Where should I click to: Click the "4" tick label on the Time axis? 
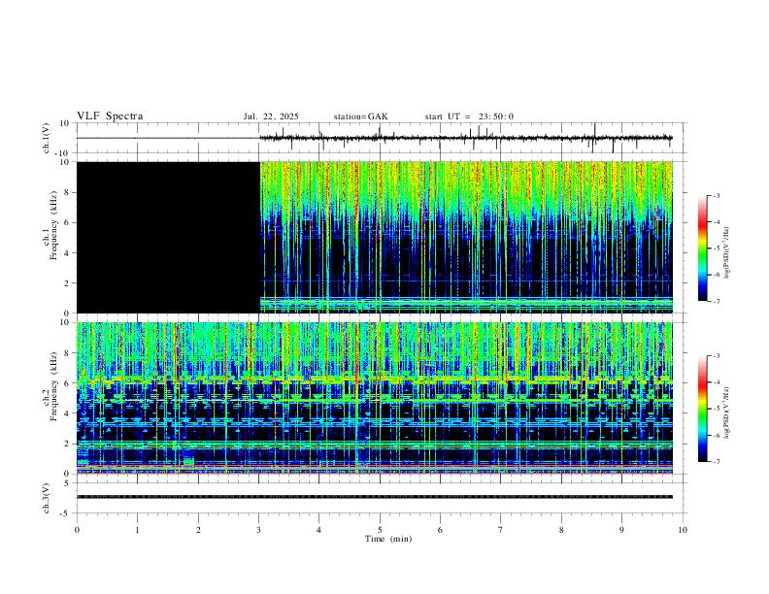click(318, 530)
